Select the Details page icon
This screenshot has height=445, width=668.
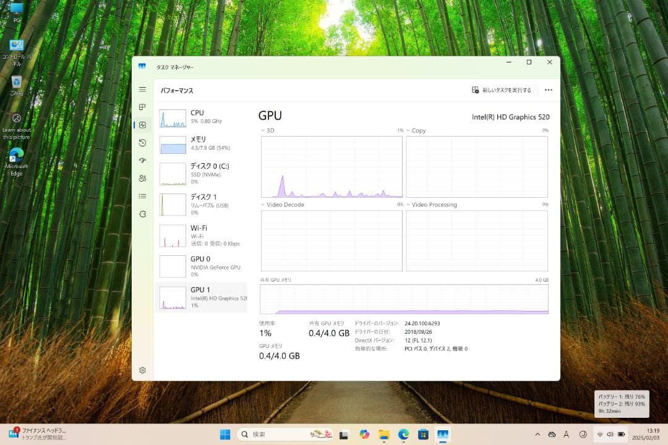click(142, 196)
